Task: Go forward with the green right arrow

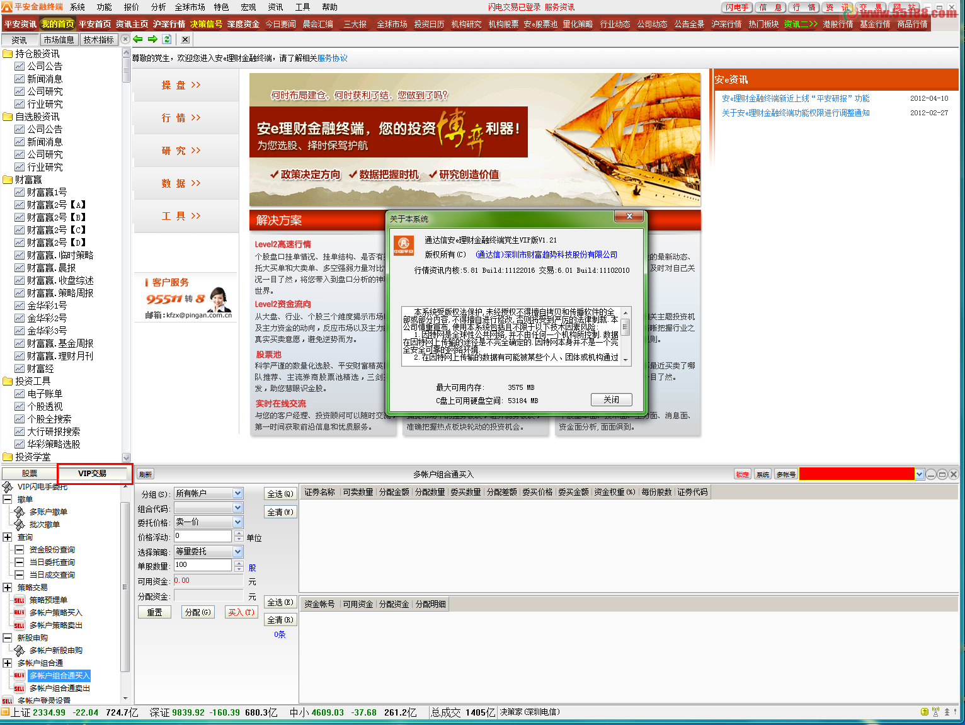Action: click(x=152, y=39)
